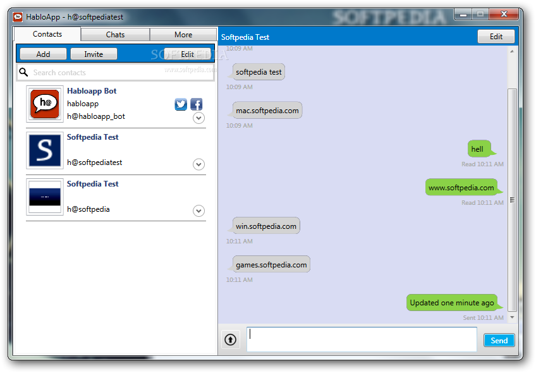Switch to the Chats tab
The height and width of the screenshot is (373, 536).
click(x=115, y=35)
